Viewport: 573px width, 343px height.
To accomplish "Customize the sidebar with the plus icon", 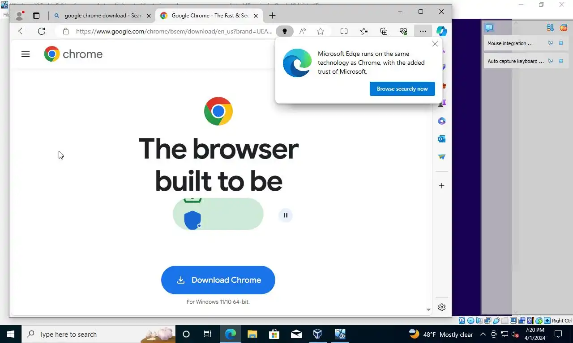I will click(442, 185).
